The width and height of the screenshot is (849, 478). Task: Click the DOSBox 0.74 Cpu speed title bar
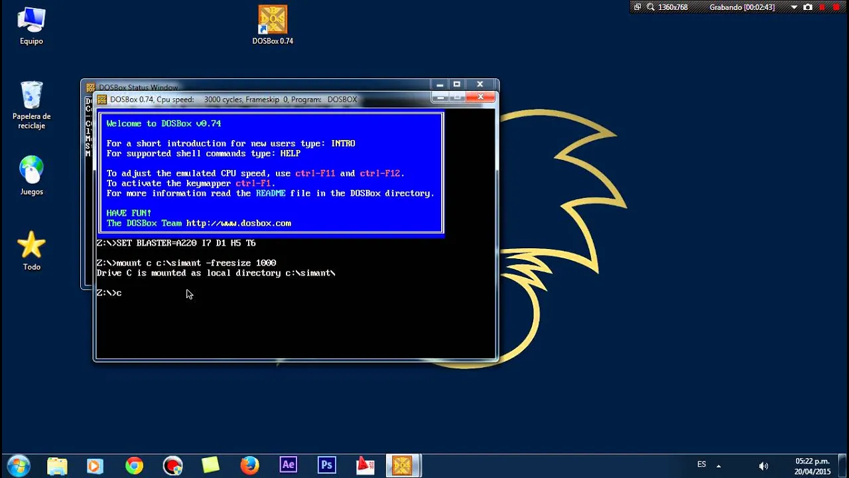coord(233,100)
